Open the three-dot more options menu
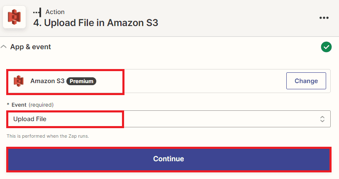 pos(324,18)
